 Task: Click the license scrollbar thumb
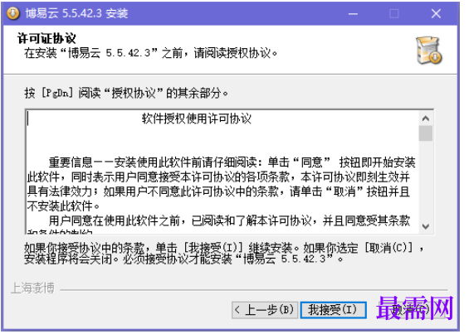click(x=425, y=133)
